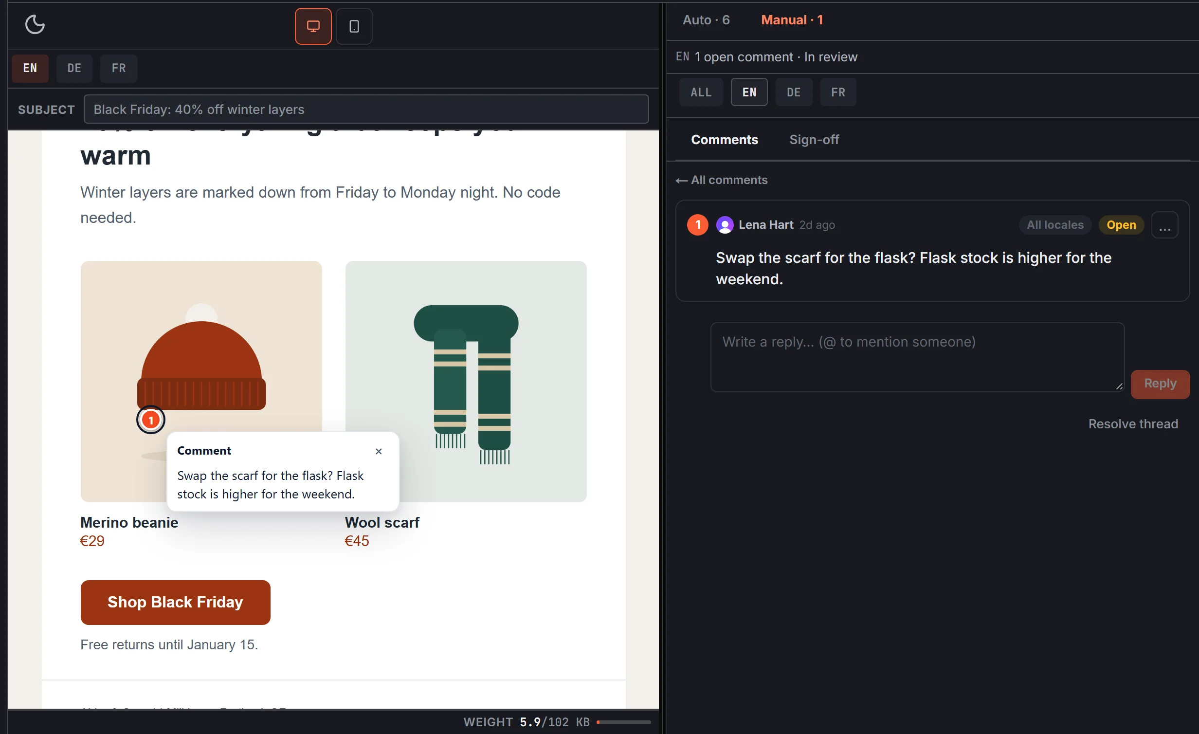Viewport: 1199px width, 734px height.
Task: Click the Merino beanie product title
Action: (129, 522)
